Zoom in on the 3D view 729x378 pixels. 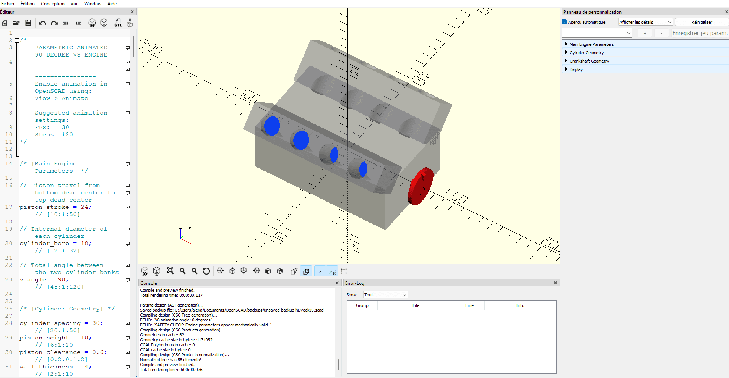183,271
